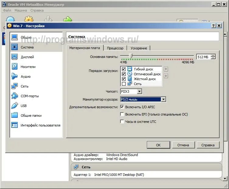Increase memory with spinner up arrow
Viewport: 229px width, 189px height.
[213, 55]
